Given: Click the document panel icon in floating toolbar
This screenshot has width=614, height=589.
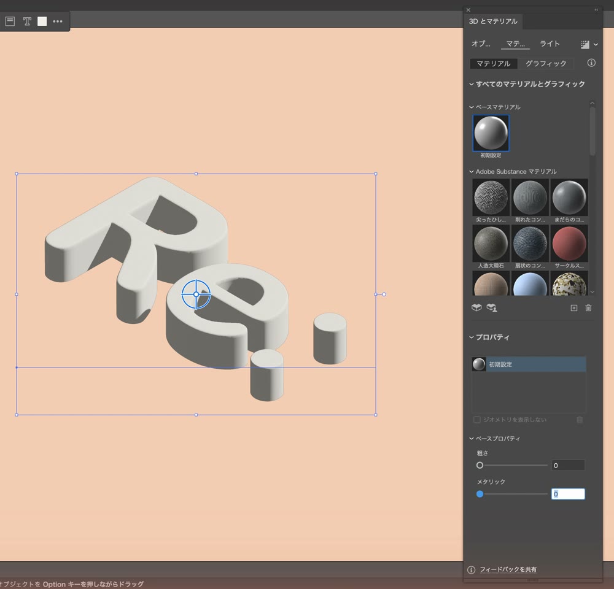Looking at the screenshot, I should 10,21.
